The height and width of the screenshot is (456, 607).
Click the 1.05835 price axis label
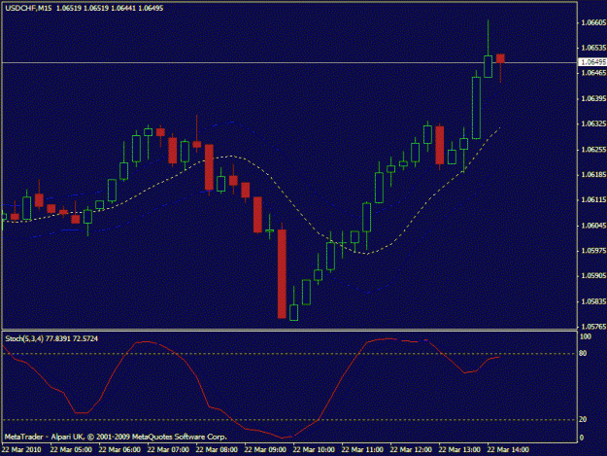coord(593,301)
